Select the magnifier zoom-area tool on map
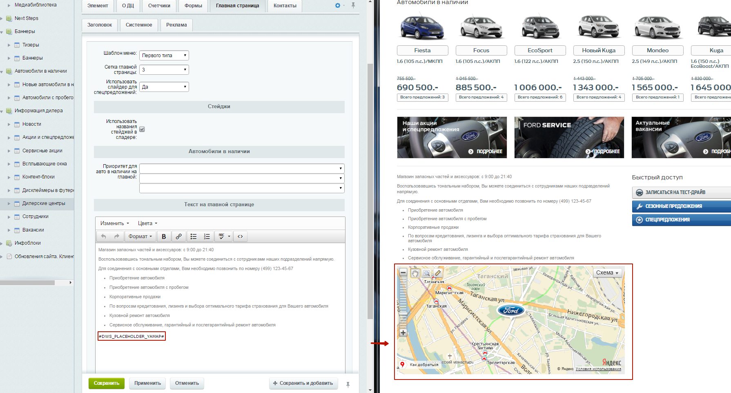Screen dimensions: 731x393 pos(426,273)
